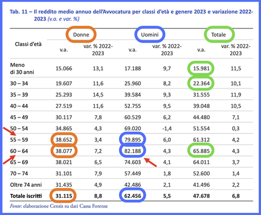Image resolution: width=261 pixels, height=215 pixels.
Task: Click the circled Uomini value 79.895
Action: point(133,140)
